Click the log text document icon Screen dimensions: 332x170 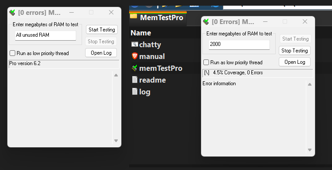click(x=135, y=91)
